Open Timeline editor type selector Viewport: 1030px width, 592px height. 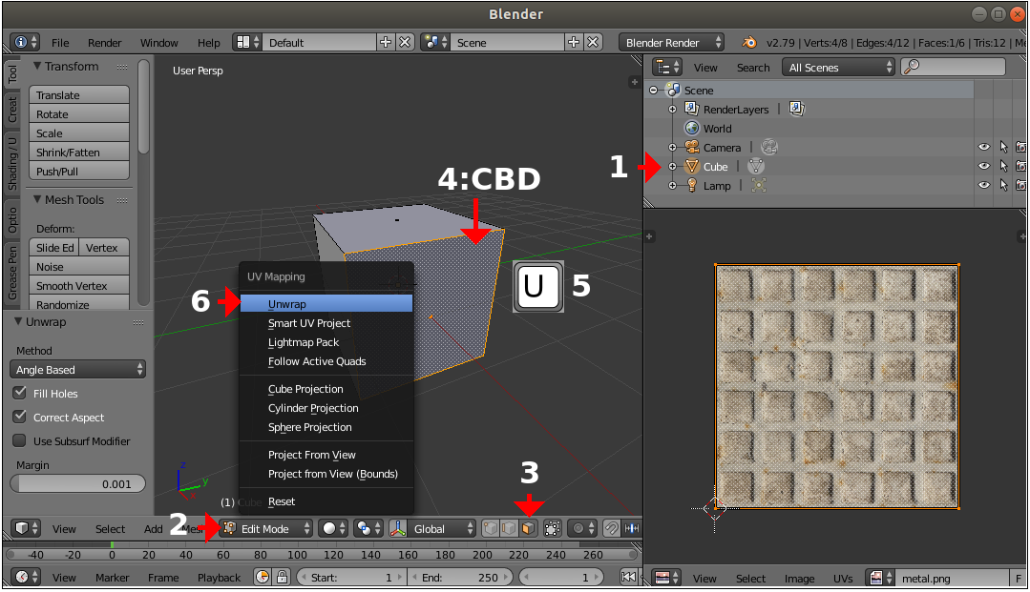27,577
